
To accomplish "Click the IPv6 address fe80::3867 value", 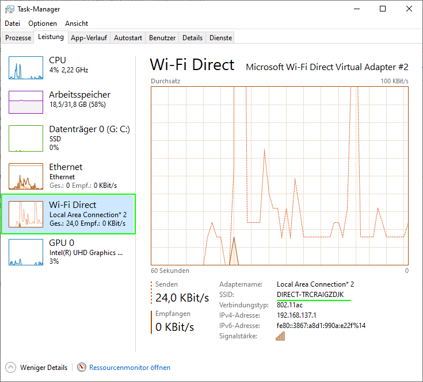I will tap(321, 326).
